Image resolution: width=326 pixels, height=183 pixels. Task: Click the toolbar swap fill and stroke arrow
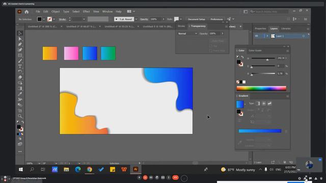(22, 122)
